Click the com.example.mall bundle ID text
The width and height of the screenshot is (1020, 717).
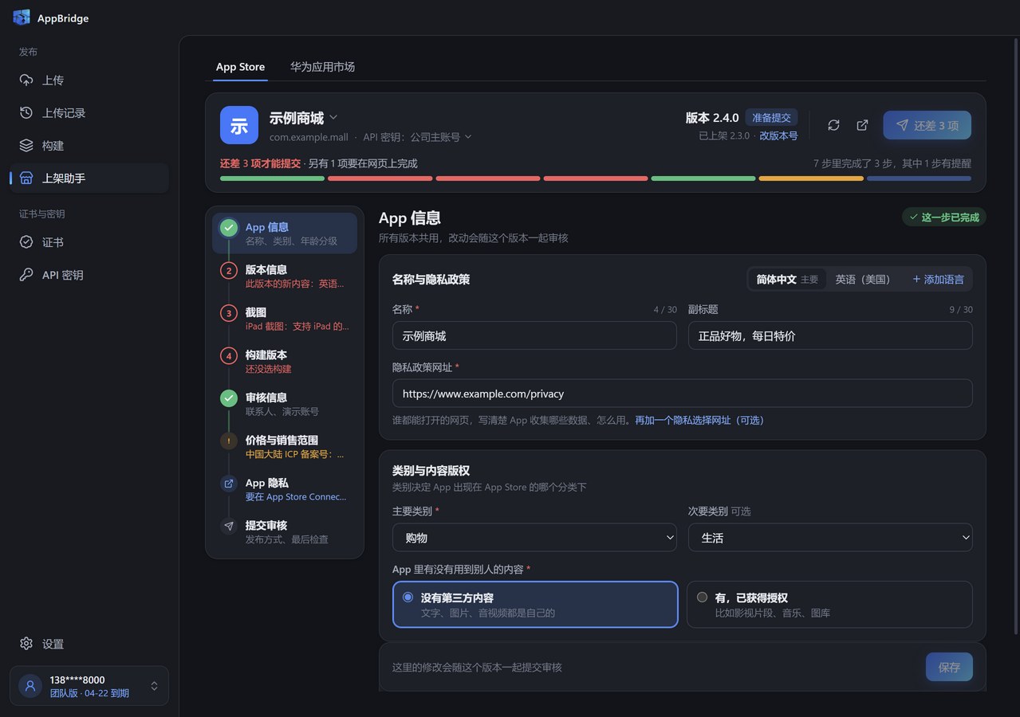pyautogui.click(x=309, y=137)
